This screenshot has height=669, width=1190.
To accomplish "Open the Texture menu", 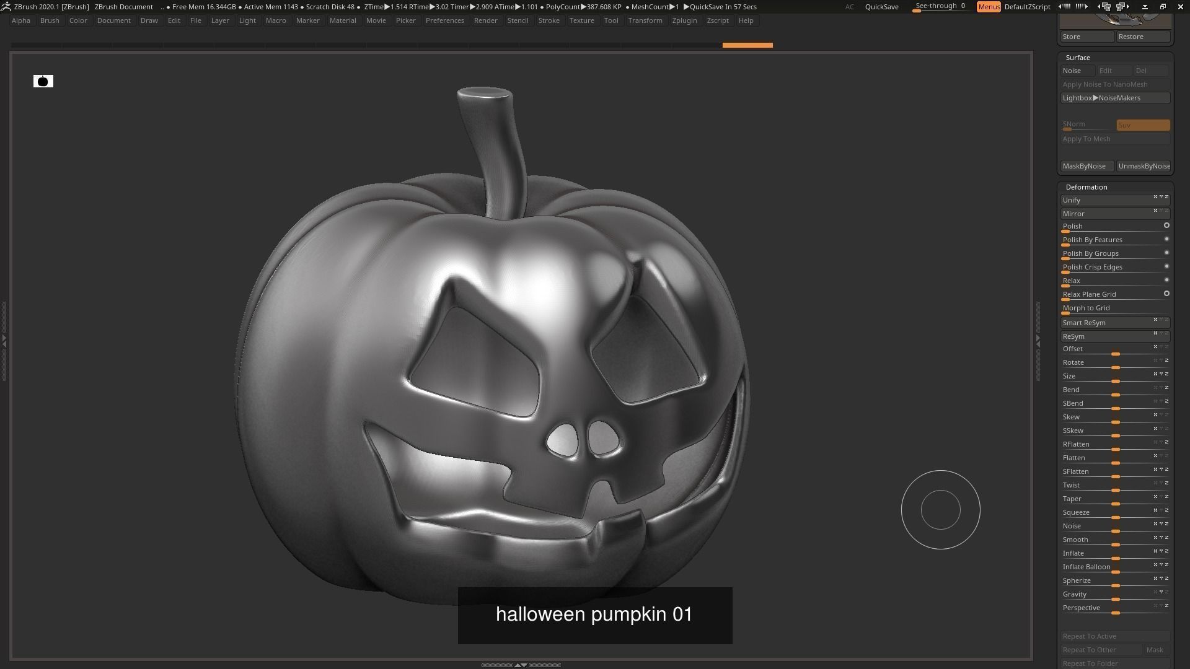I will 581,20.
